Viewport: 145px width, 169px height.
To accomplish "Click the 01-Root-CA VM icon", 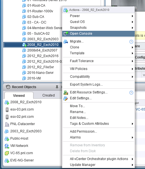I will click(x=24, y=6).
